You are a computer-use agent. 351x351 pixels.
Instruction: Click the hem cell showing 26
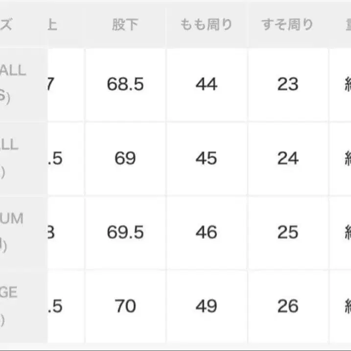pyautogui.click(x=287, y=306)
